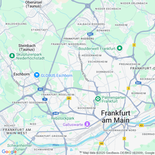Click the yellow B43 road shield
Image resolution: width=155 pixels, height=155 pixels.
141,125
